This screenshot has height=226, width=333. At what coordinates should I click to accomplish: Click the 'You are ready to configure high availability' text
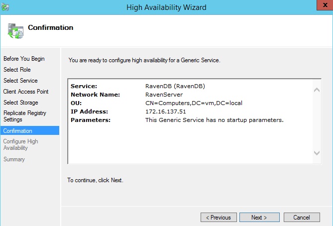[144, 60]
